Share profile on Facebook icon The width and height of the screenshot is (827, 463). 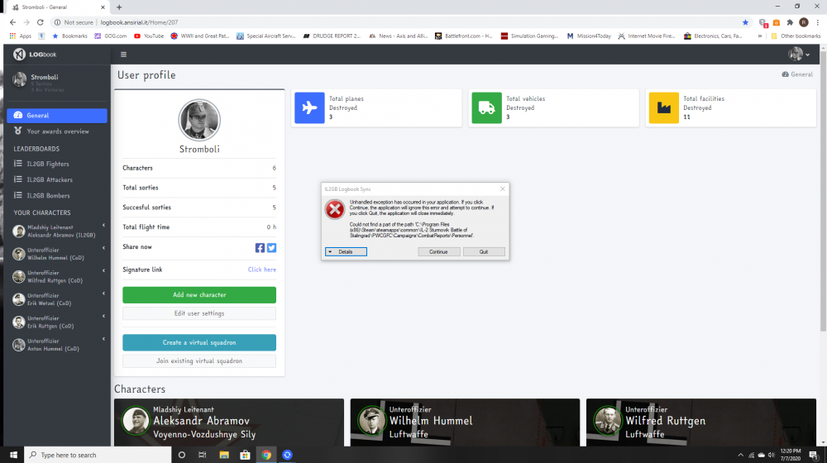260,247
